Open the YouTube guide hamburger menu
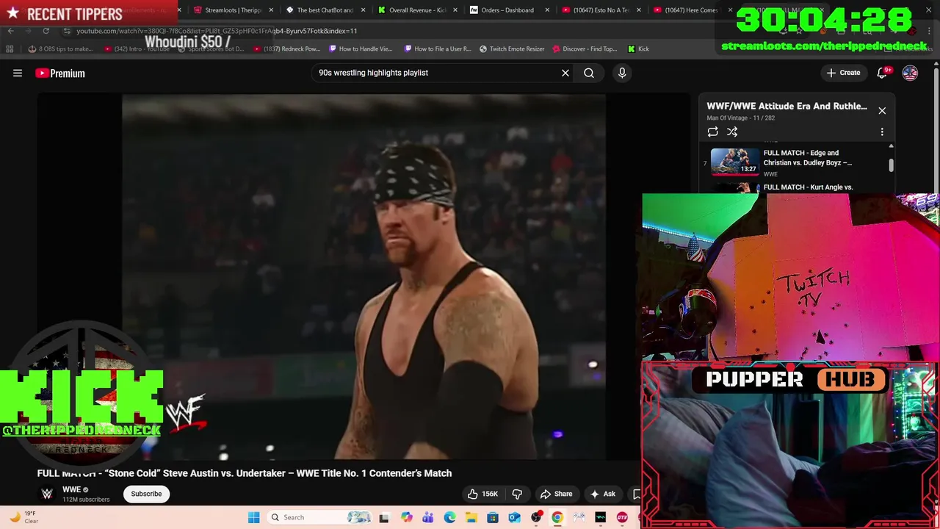 click(x=18, y=73)
